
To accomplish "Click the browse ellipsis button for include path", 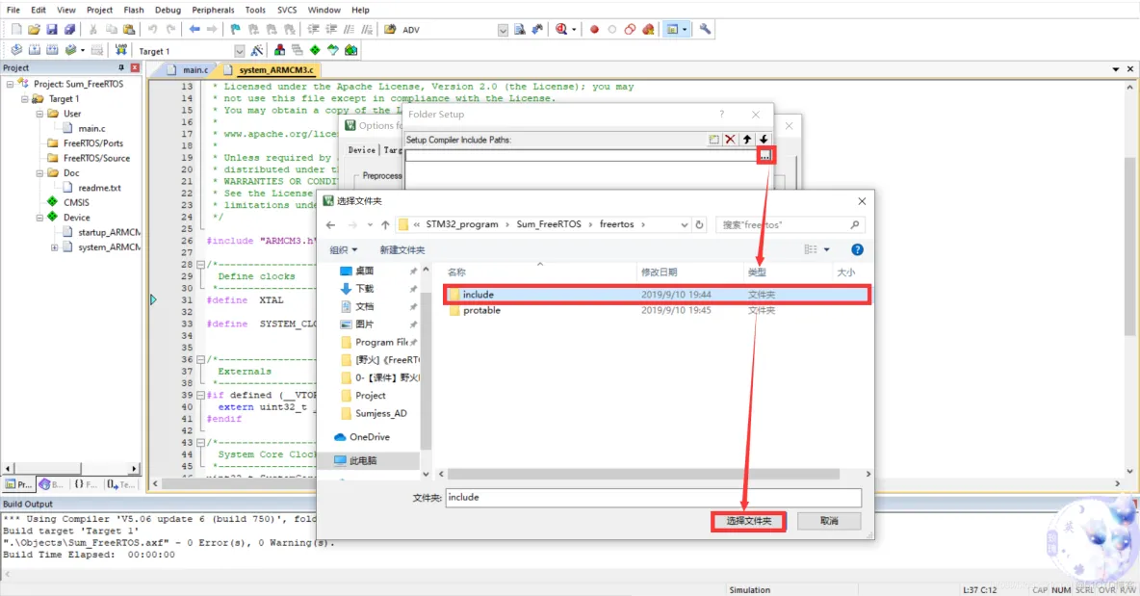I will (x=764, y=156).
